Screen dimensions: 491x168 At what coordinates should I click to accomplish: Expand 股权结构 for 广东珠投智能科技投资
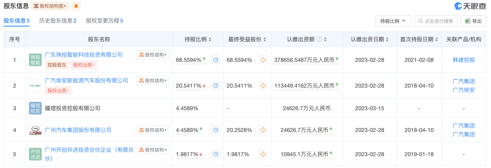coord(152,55)
